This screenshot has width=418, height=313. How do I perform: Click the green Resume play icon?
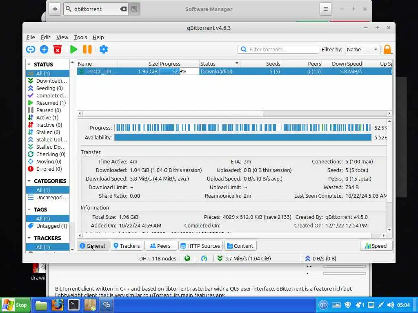click(73, 49)
